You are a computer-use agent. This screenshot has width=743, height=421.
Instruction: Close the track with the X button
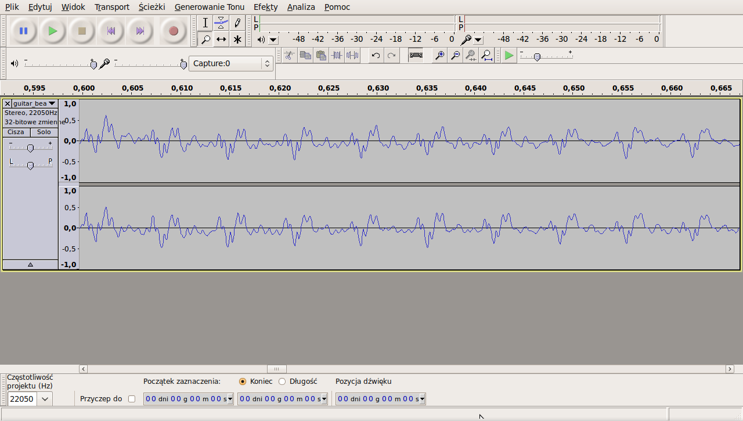point(8,103)
